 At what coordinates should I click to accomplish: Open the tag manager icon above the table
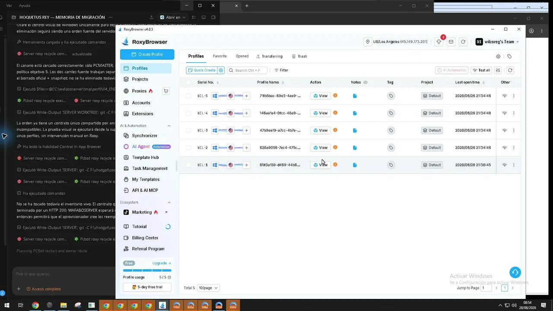[509, 57]
